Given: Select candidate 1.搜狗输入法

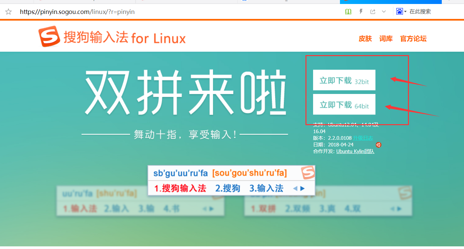Looking at the screenshot, I should click(180, 189).
